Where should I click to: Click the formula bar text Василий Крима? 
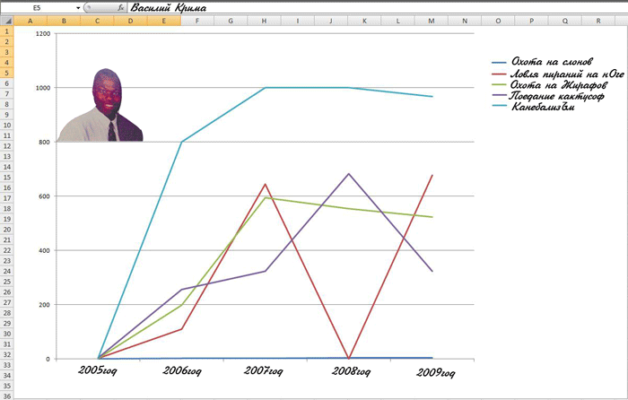(169, 7)
